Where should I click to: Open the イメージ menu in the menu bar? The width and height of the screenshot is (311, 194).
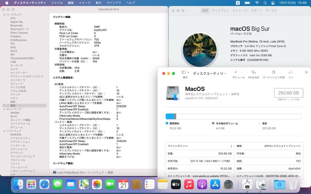[x=84, y=3]
